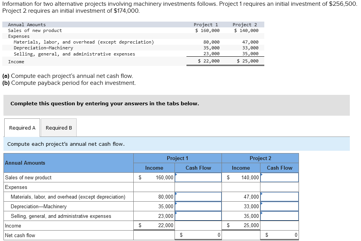Viewport: 361px width, 241px height.
Task: Select Project 2 Sales income cell 140,000
Action: [x=241, y=177]
